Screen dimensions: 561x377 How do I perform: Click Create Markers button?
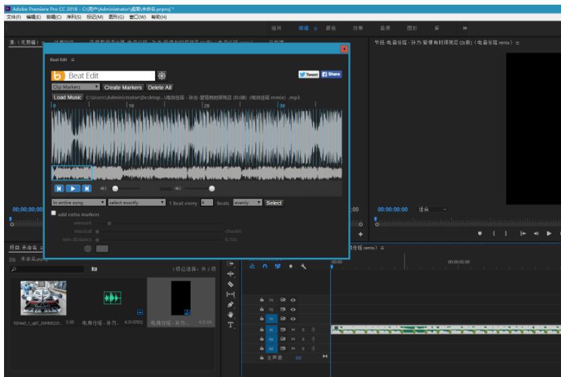click(x=123, y=88)
